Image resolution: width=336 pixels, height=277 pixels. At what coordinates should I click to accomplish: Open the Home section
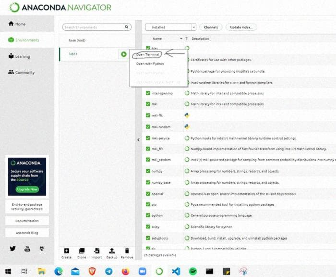tap(17, 24)
